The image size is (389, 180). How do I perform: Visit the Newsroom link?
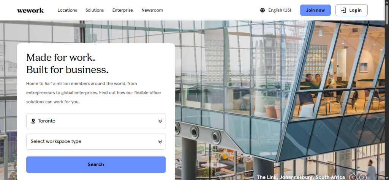(x=152, y=10)
